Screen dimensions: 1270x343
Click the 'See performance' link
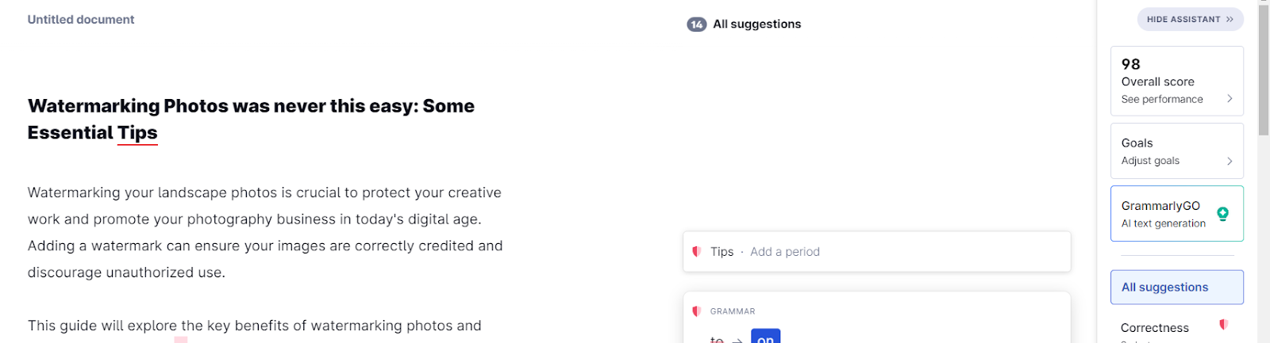pos(1162,99)
